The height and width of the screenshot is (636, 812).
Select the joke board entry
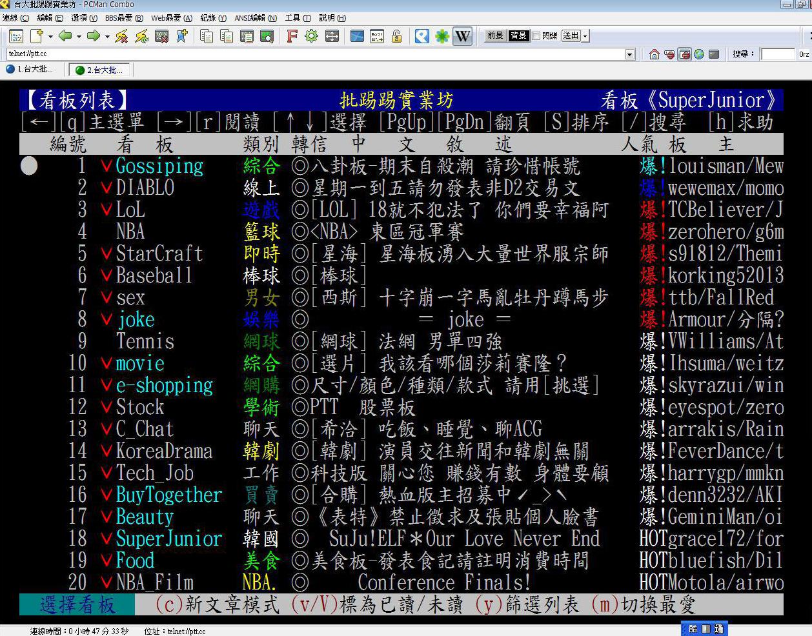click(x=136, y=320)
